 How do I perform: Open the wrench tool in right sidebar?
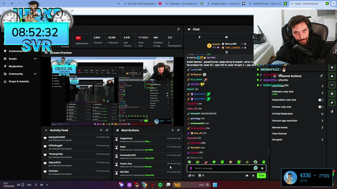[332, 103]
